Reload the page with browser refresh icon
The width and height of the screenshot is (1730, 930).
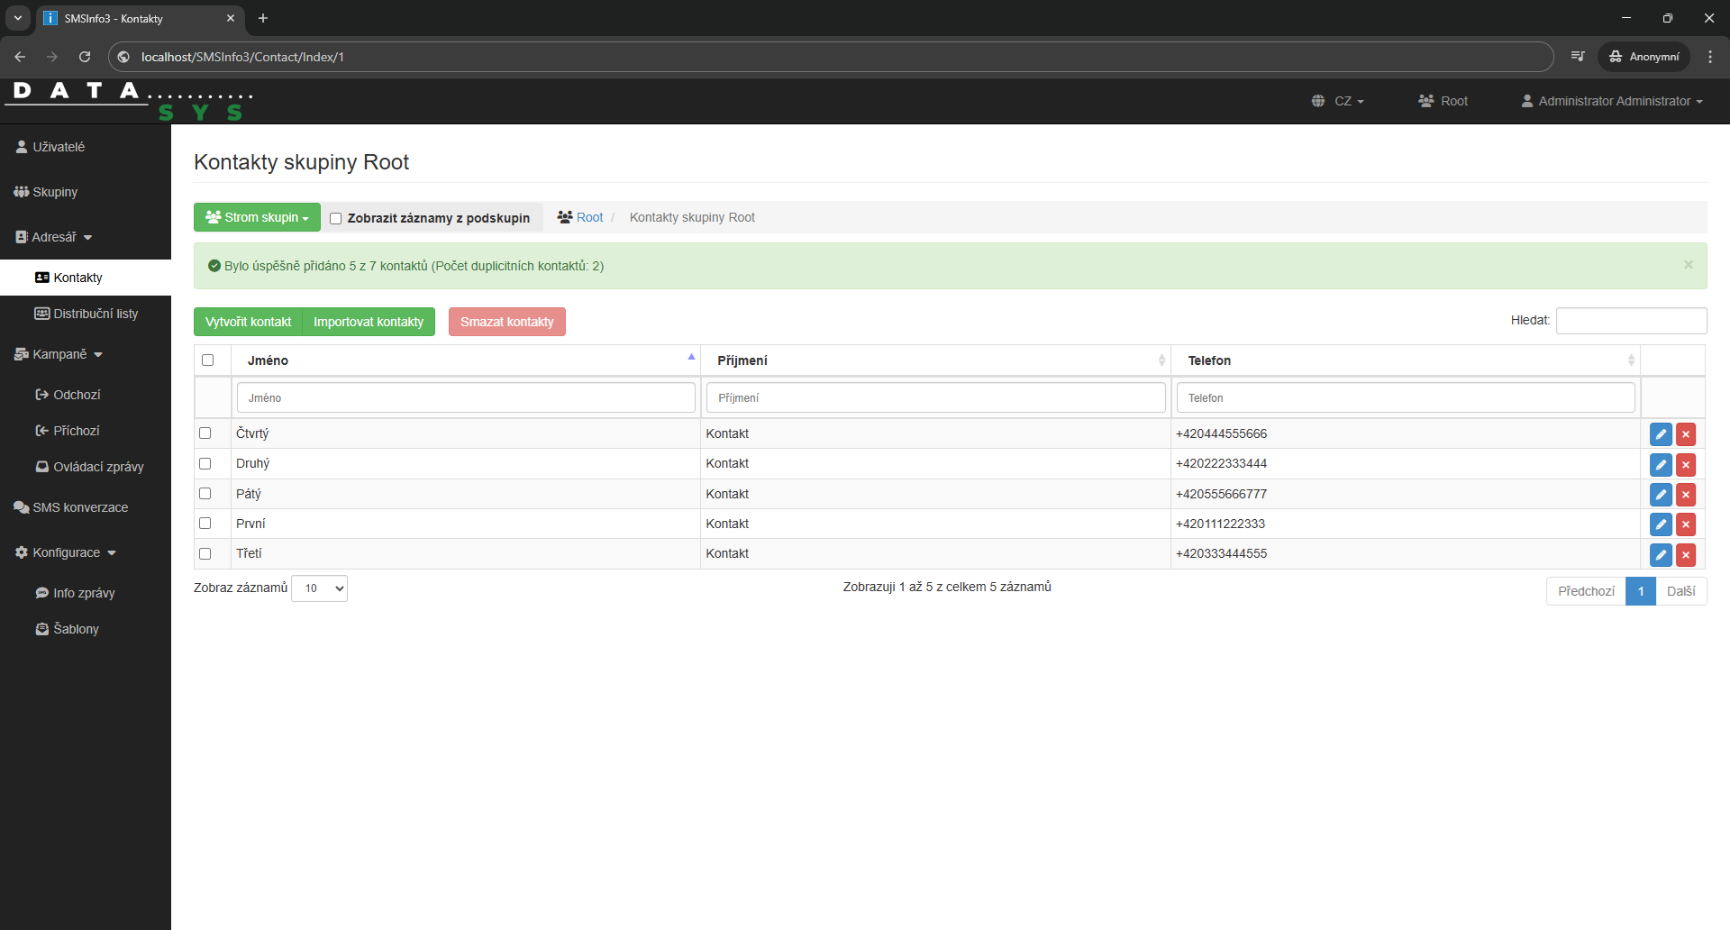(85, 57)
